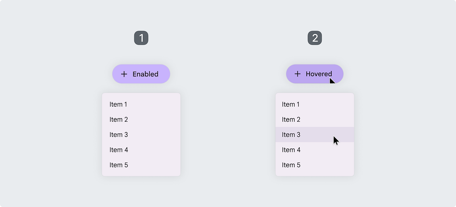Screen dimensions: 456x207
Task: Select Item 1 in menu under Enabled button
Action: pyautogui.click(x=118, y=104)
